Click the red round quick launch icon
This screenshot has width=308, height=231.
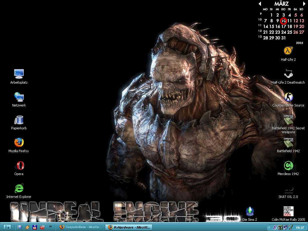click(42, 227)
